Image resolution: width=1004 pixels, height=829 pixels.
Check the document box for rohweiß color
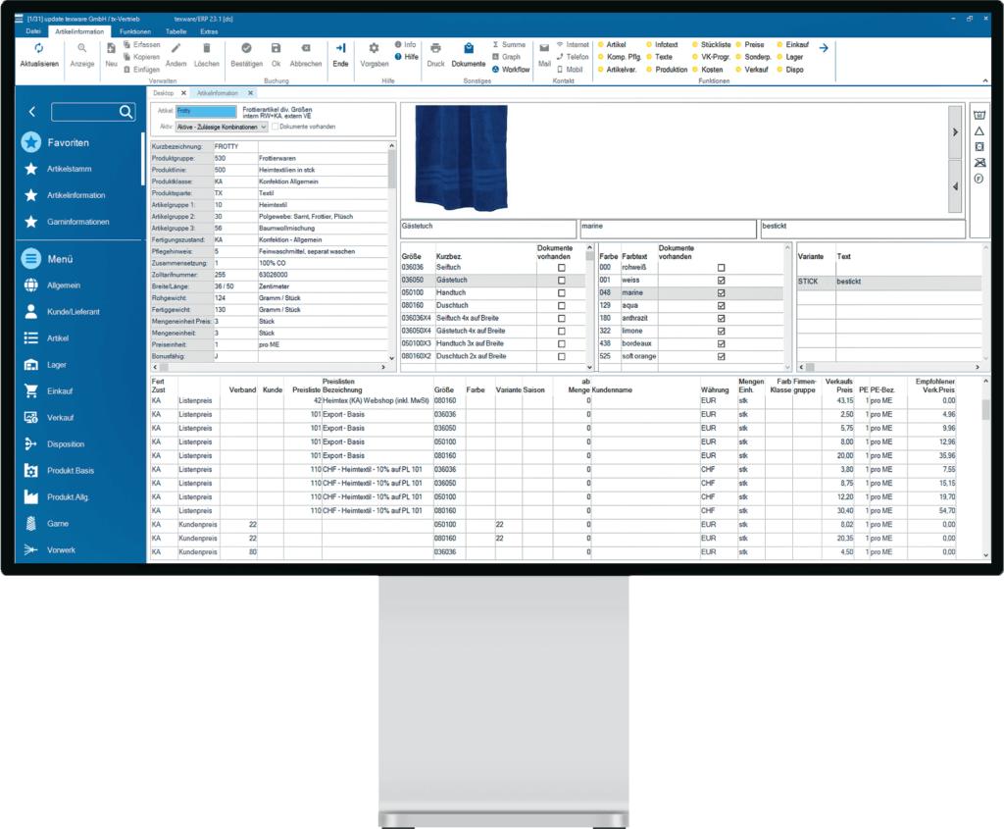722,267
